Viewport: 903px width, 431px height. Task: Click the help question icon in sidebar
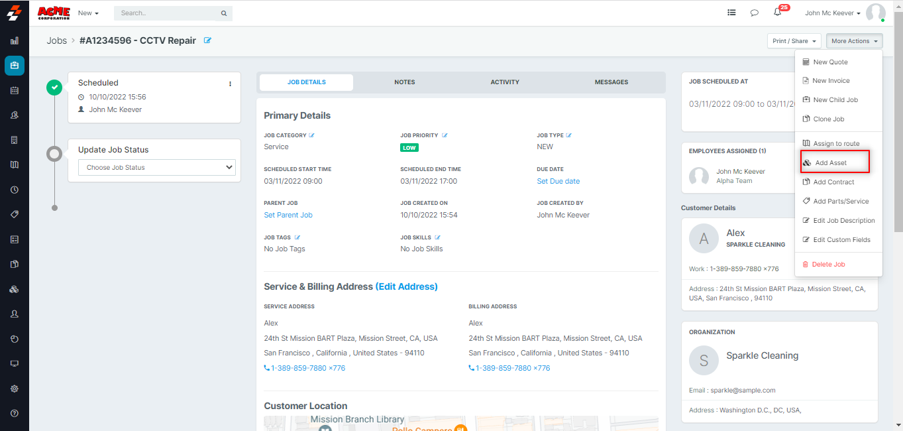pyautogui.click(x=15, y=413)
